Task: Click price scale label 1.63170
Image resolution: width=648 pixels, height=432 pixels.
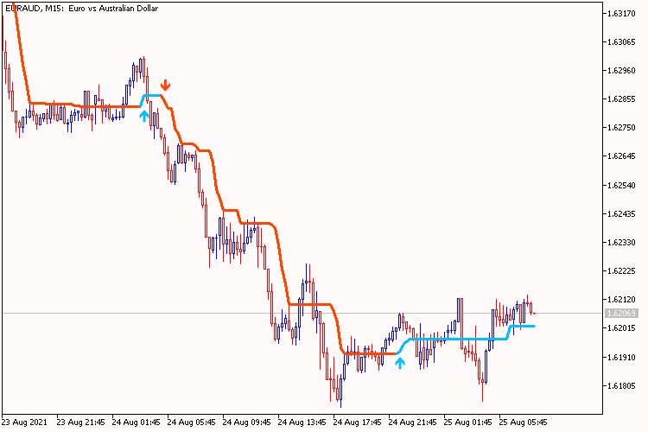Action: (621, 14)
